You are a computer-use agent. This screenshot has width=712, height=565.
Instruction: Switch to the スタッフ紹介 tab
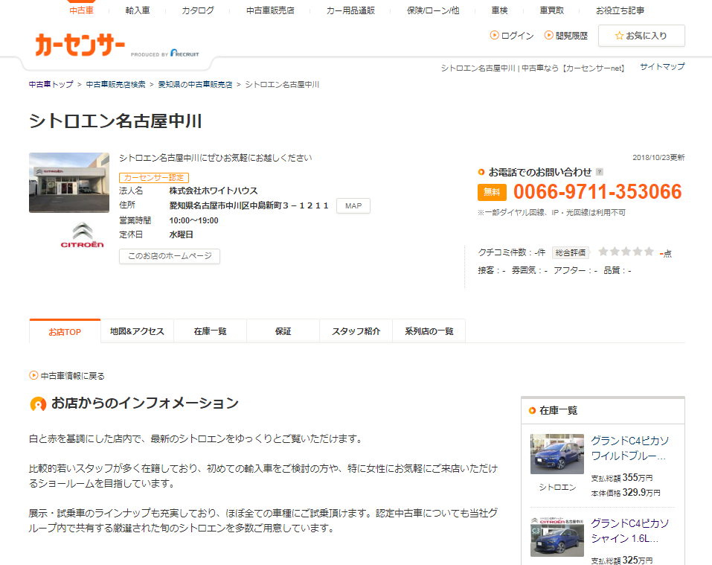tap(356, 331)
